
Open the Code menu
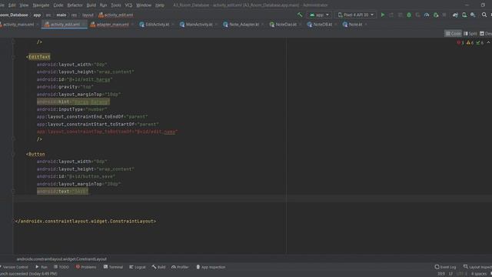(x=58, y=5)
